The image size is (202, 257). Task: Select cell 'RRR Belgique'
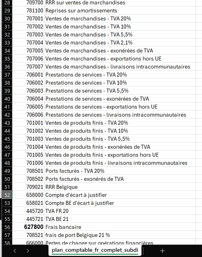(x=120, y=187)
